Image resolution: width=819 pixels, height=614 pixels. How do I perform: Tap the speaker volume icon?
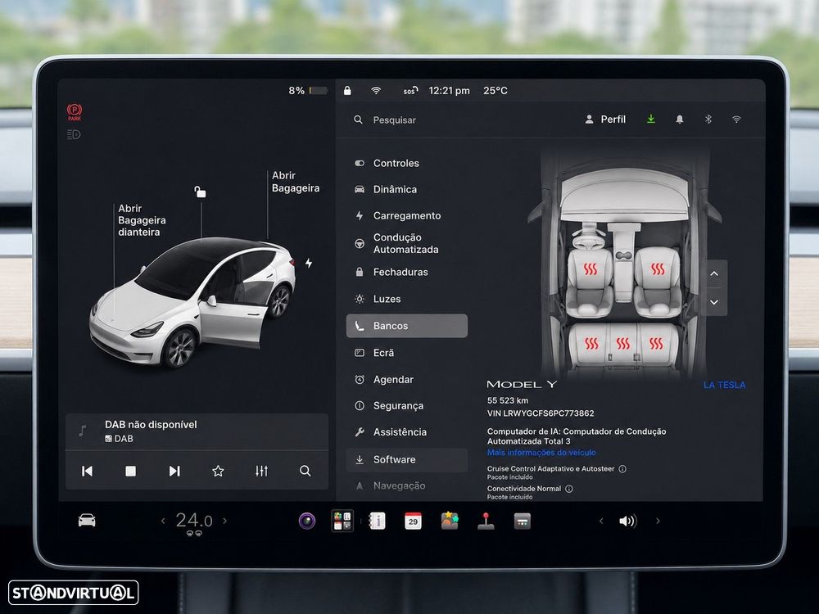pos(628,521)
